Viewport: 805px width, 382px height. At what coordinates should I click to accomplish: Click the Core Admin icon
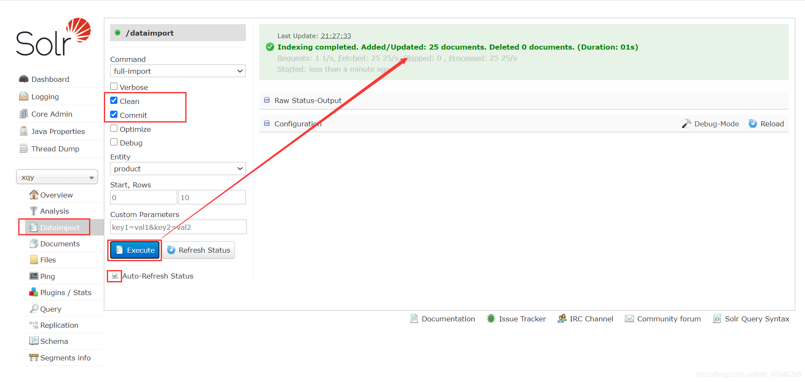point(24,114)
